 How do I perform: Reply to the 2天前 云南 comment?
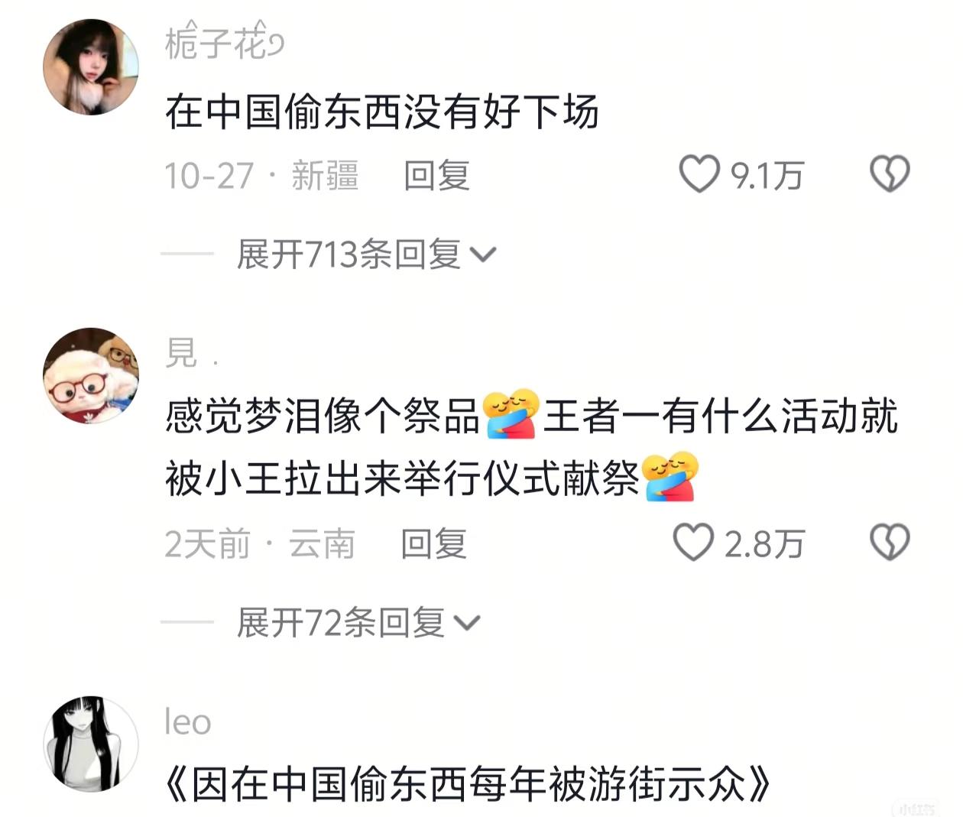tap(433, 543)
